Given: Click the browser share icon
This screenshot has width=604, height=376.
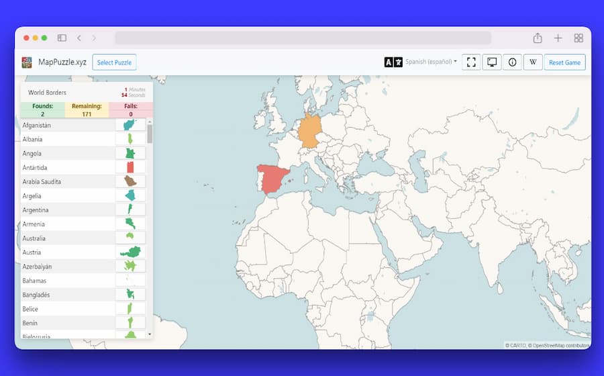Looking at the screenshot, I should (538, 38).
